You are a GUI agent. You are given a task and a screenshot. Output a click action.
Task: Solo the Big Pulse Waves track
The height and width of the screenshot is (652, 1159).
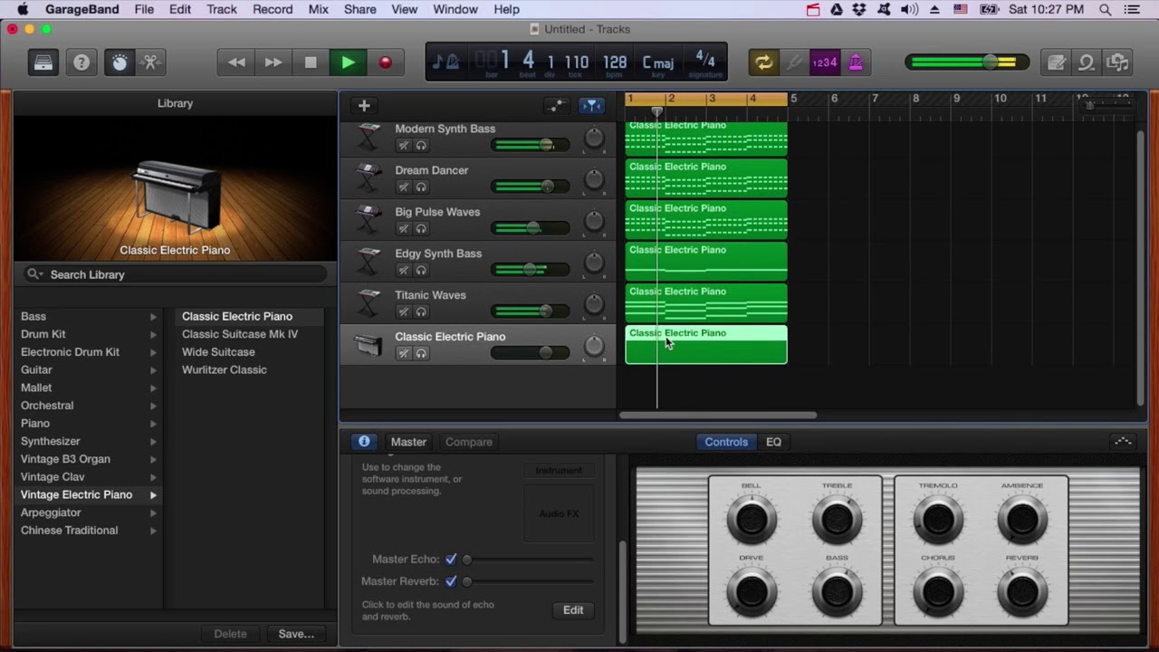pos(421,229)
